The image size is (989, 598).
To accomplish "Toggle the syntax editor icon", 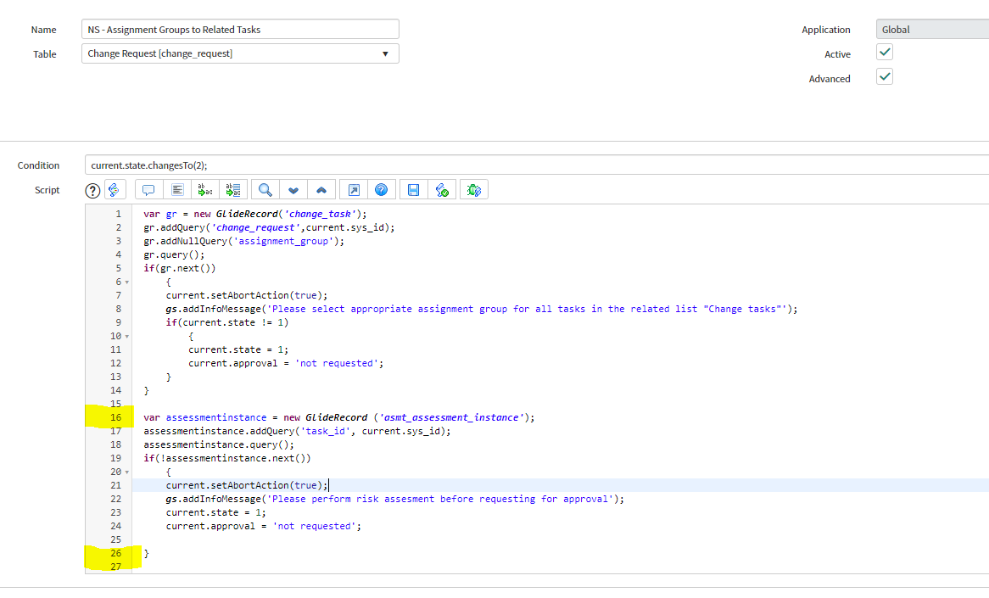I will pos(115,190).
